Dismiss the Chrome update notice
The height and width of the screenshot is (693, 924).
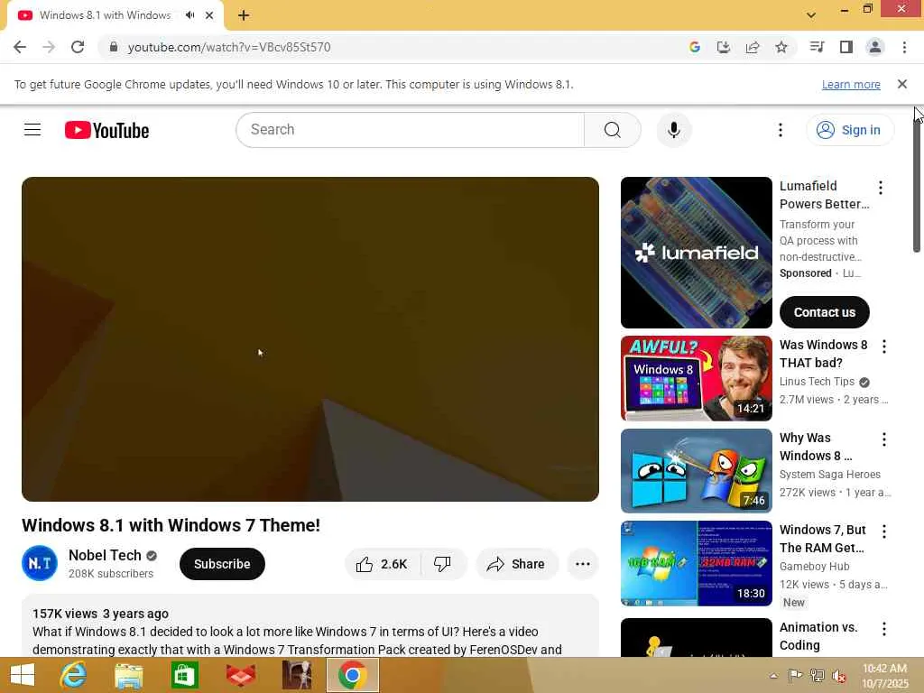(x=902, y=84)
